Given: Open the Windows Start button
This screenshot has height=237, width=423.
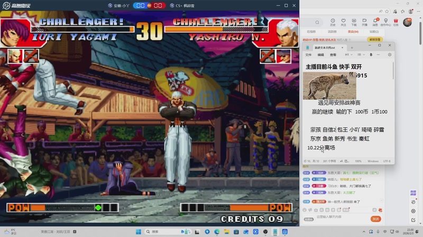Looking at the screenshot, I should click(x=139, y=232).
